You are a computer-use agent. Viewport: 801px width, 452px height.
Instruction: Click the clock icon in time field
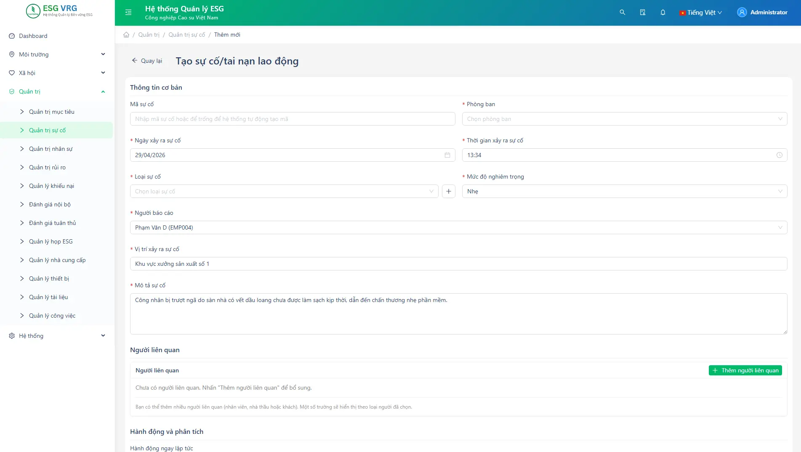pos(779,155)
